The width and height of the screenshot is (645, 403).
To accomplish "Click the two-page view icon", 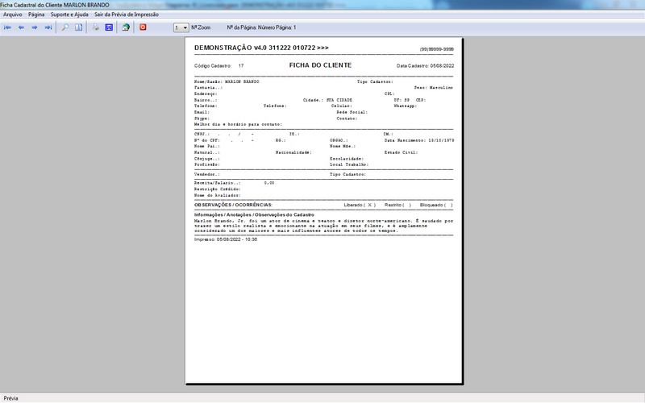I will [78, 27].
